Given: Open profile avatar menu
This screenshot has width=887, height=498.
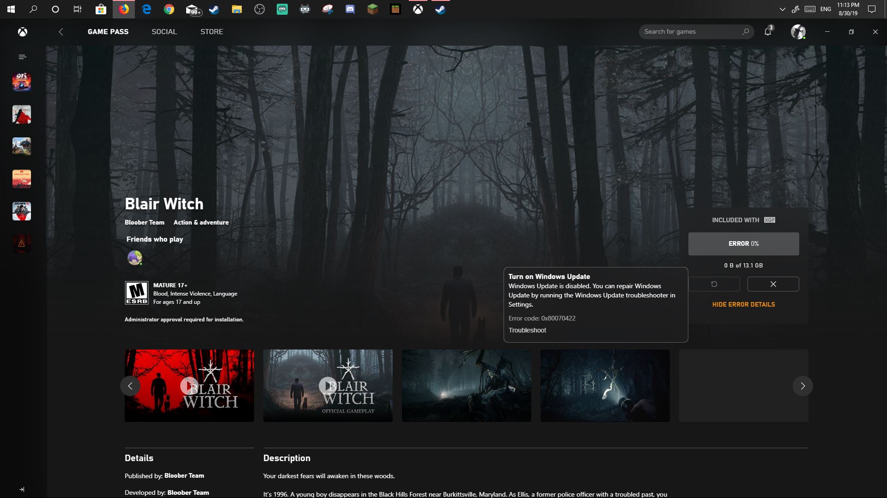Looking at the screenshot, I should pos(798,32).
